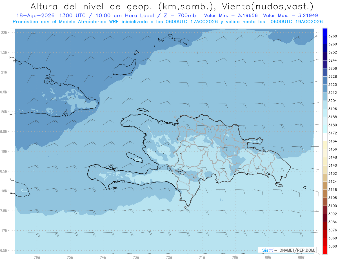338x261 pixels.
Task: Click the "70W" longitude axis label
Action: coord(235,257)
